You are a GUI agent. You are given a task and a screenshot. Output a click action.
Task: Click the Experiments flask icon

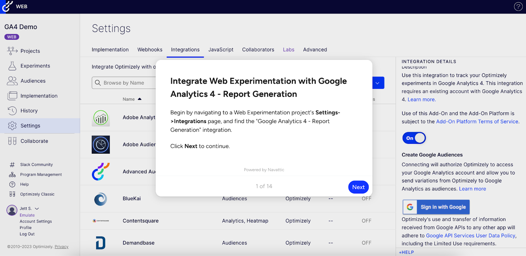click(x=12, y=66)
